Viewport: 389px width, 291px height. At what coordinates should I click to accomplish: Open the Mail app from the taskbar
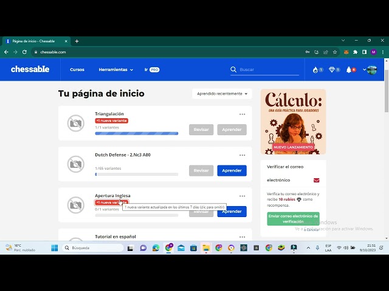point(181,248)
